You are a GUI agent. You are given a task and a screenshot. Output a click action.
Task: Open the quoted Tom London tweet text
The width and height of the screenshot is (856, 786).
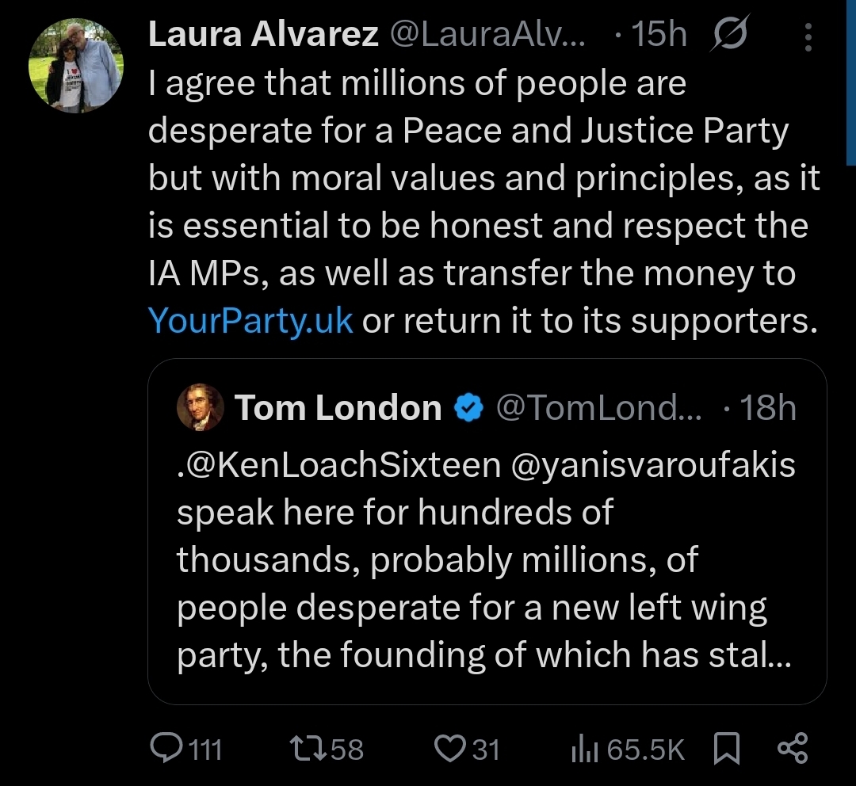pyautogui.click(x=483, y=560)
